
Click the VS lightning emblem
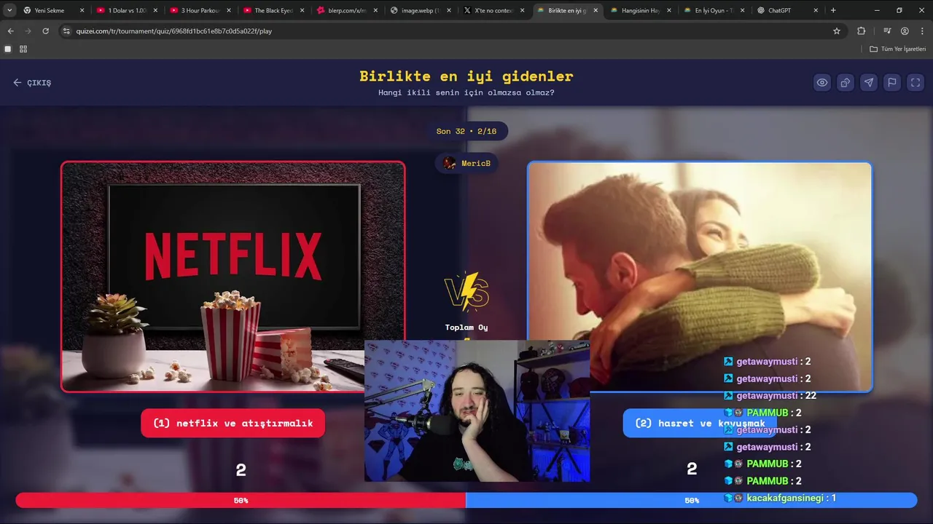(466, 291)
